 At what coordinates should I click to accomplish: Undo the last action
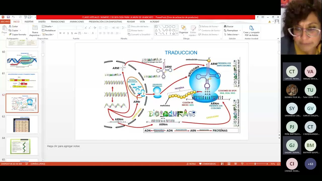click(x=13, y=17)
